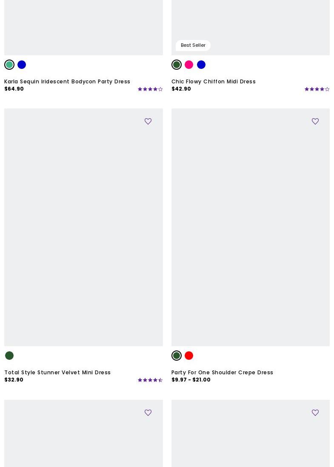Select dark green swatch for Chic Flowy Chiffon dress
This screenshot has height=467, width=334.
(x=177, y=65)
